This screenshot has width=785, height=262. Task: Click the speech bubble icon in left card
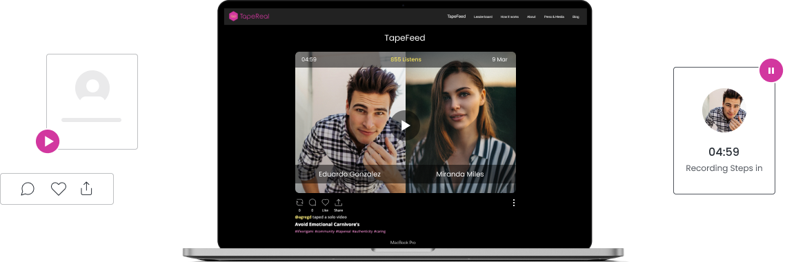(x=28, y=189)
